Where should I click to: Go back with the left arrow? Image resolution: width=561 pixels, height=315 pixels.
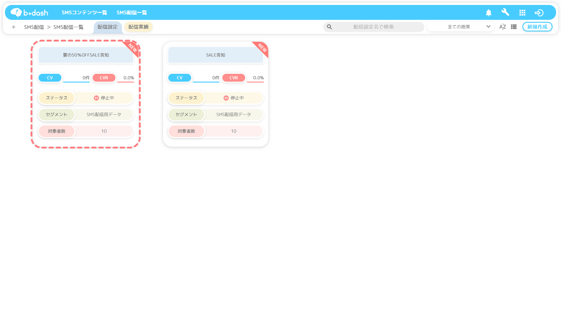point(14,27)
